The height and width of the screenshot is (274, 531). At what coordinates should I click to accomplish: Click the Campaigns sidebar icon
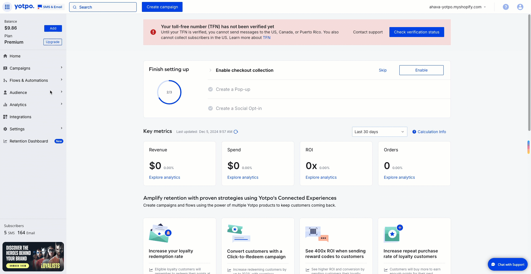click(x=5, y=68)
